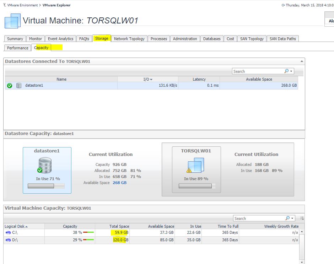This screenshot has height=264, width=334.
Task: Sort datastores by Latency column
Action: 199,79
